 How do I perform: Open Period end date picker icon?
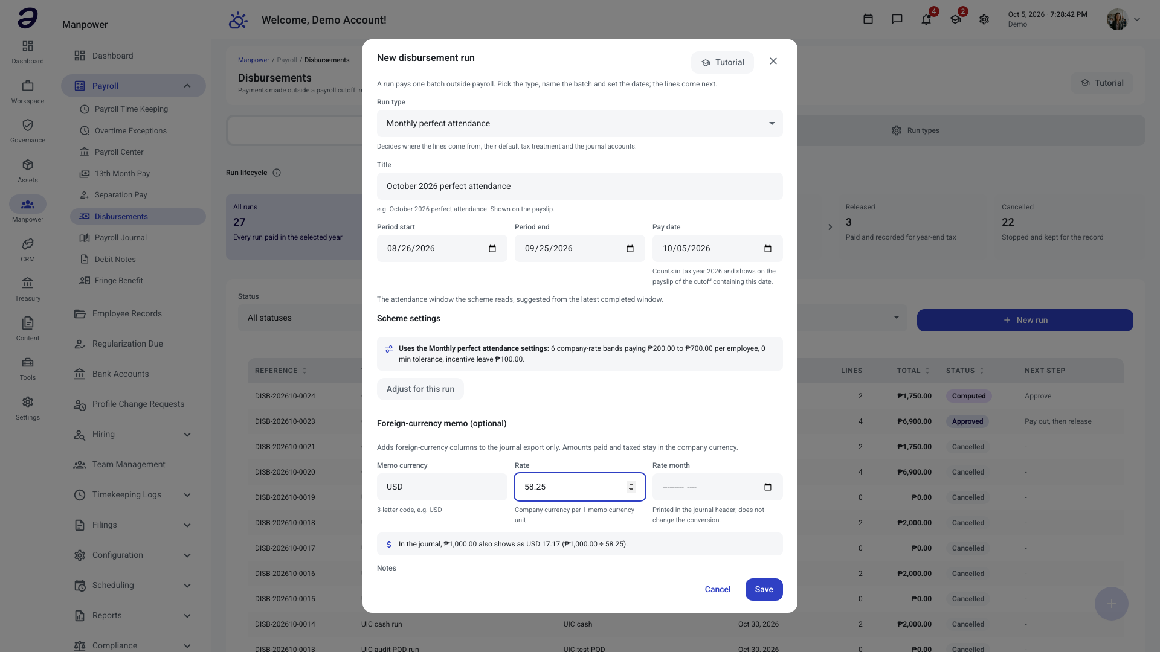pyautogui.click(x=630, y=249)
